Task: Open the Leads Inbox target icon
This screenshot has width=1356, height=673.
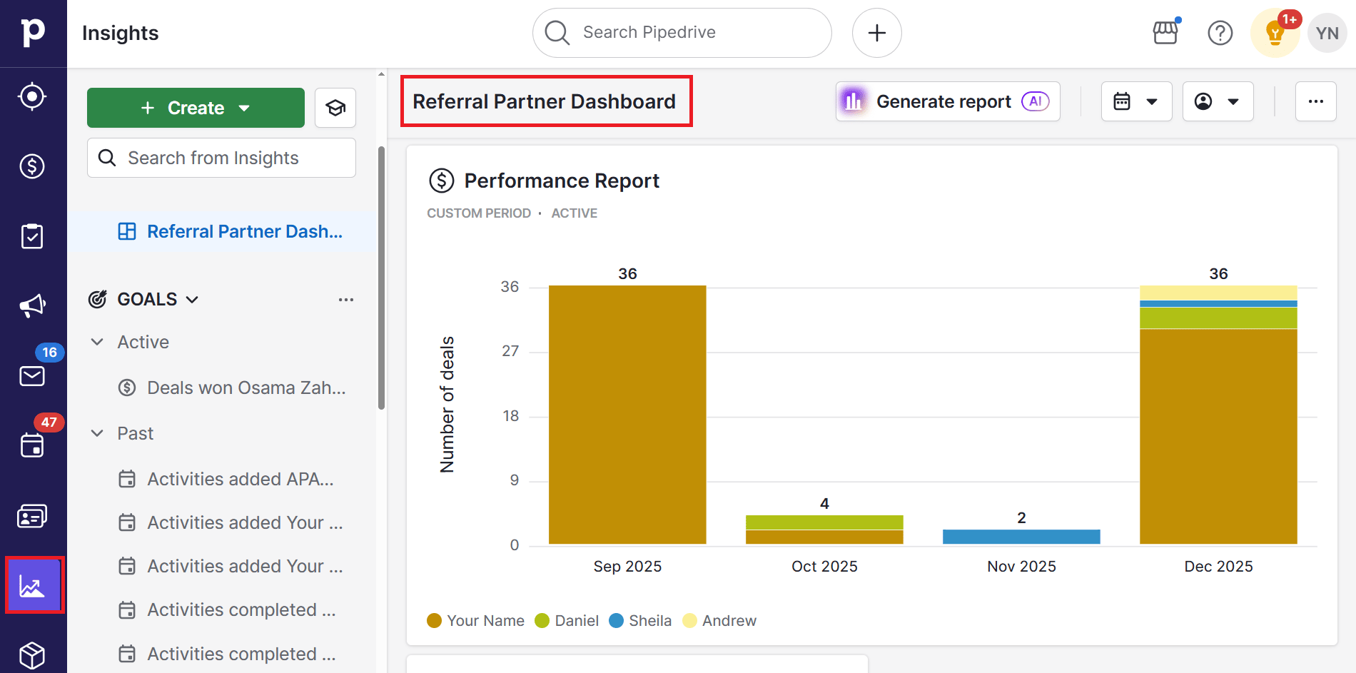Action: click(x=33, y=96)
